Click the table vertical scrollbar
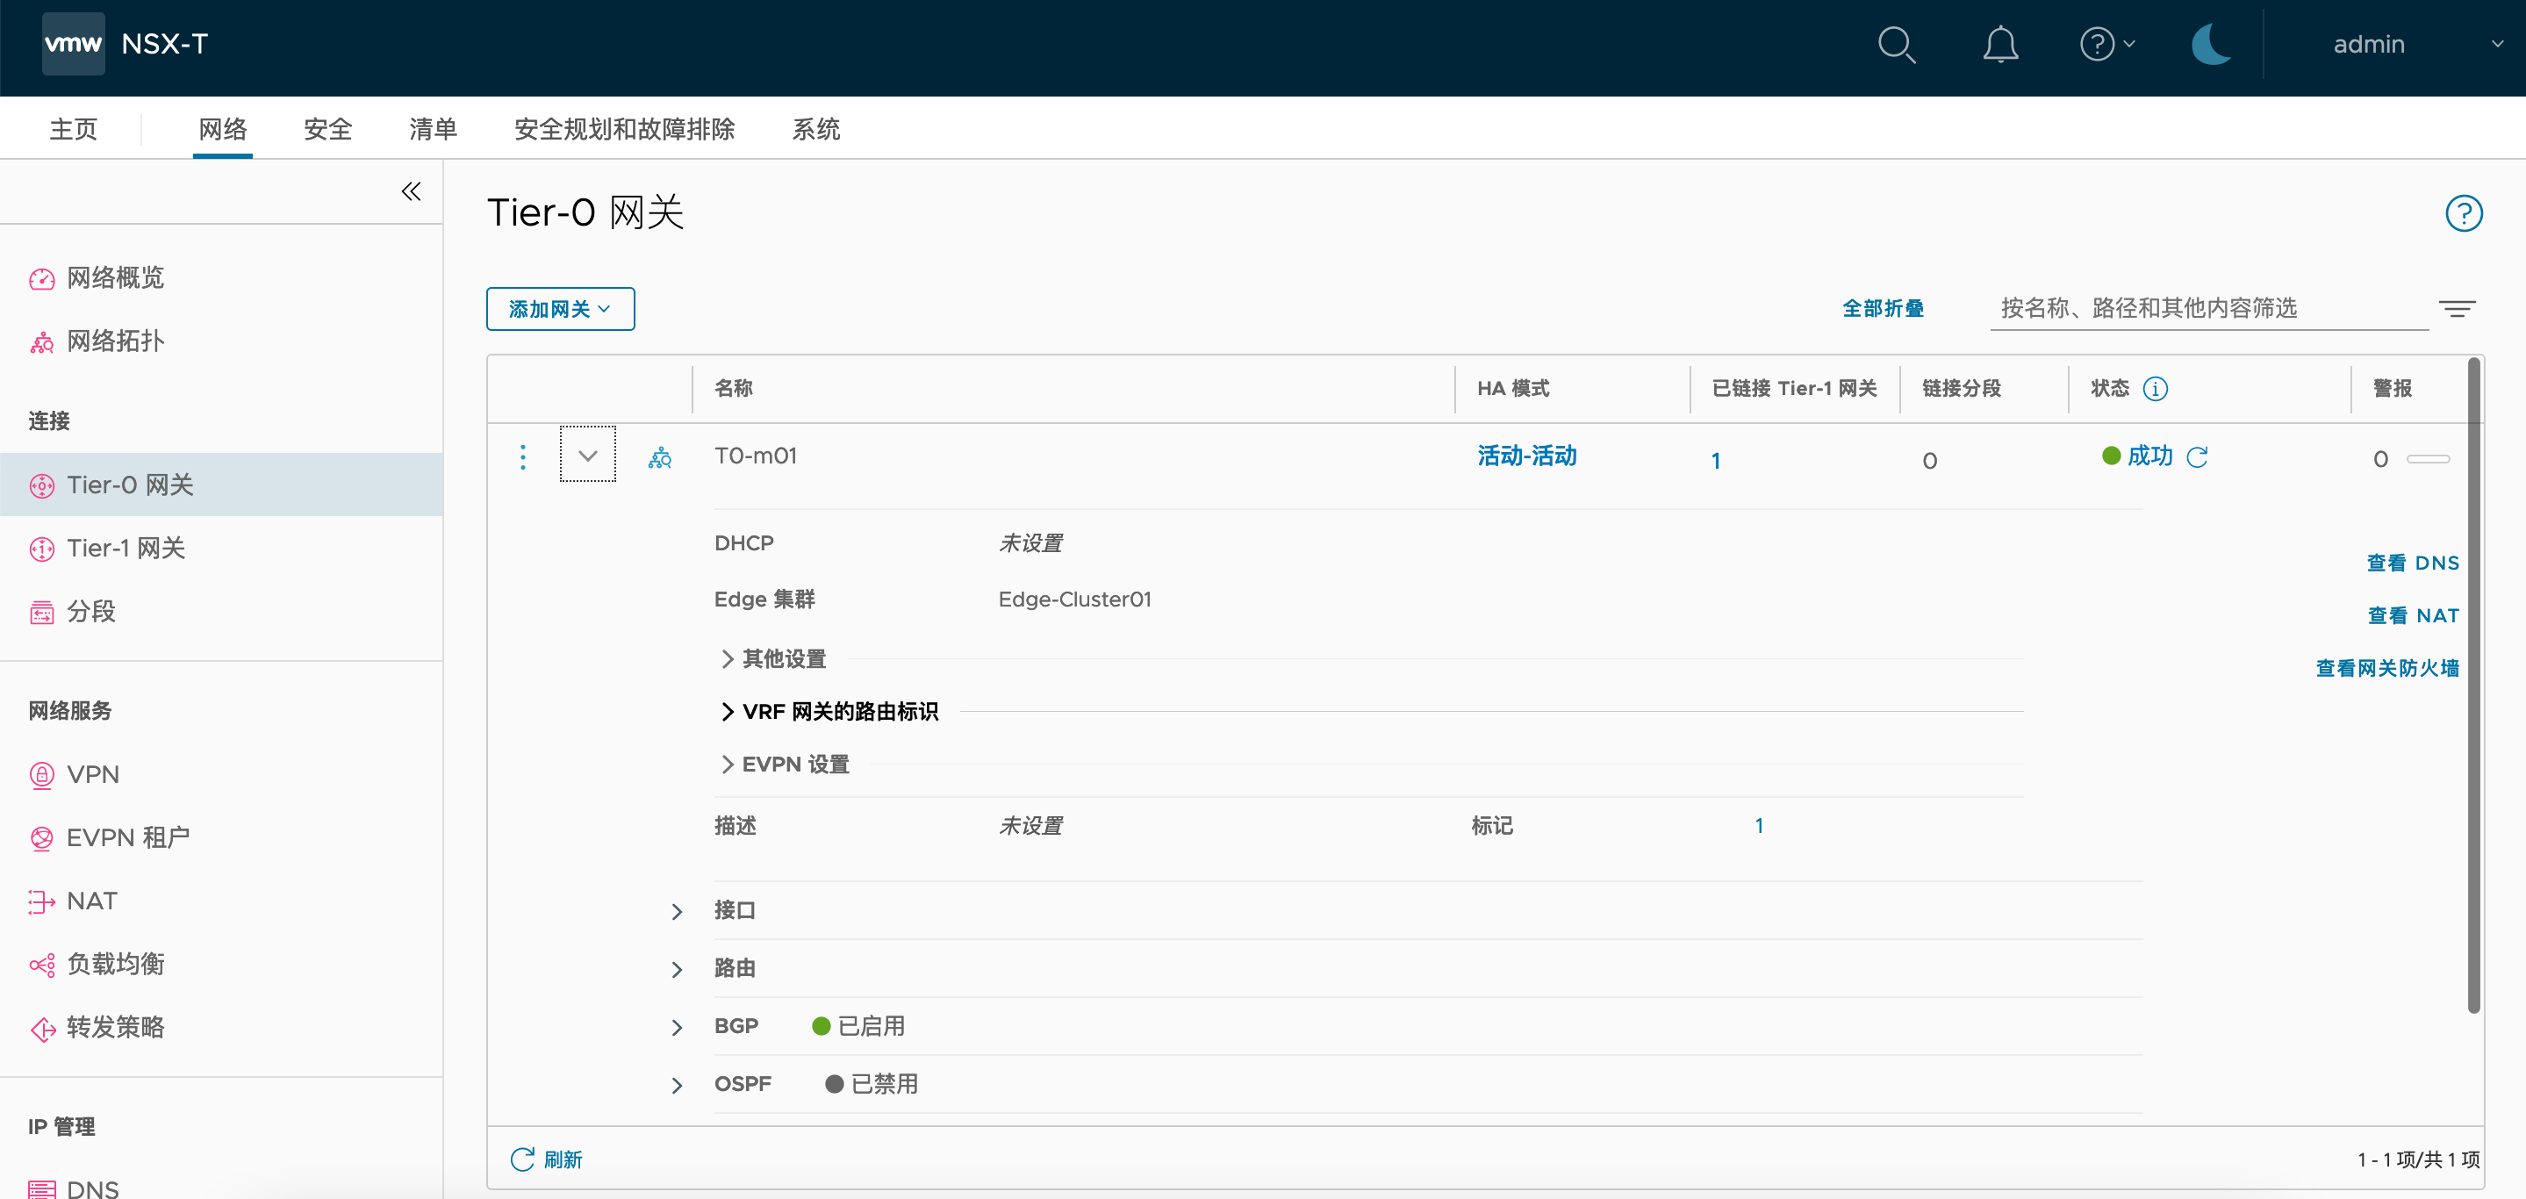The width and height of the screenshot is (2526, 1199). (2473, 686)
